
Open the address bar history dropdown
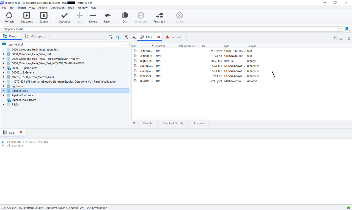pos(341,29)
